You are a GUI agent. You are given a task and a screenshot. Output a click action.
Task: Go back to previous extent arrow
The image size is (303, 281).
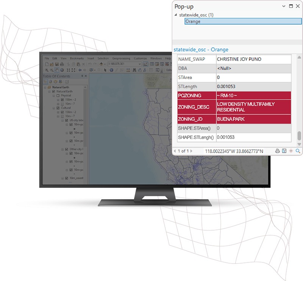click(80, 70)
